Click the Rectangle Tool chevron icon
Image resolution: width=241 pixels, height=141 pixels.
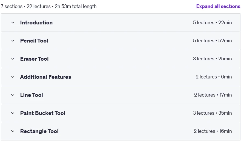pos(13,131)
